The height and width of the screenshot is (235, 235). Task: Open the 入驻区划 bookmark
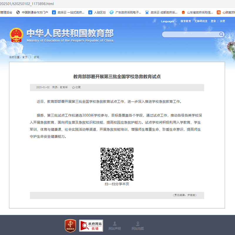(97, 12)
